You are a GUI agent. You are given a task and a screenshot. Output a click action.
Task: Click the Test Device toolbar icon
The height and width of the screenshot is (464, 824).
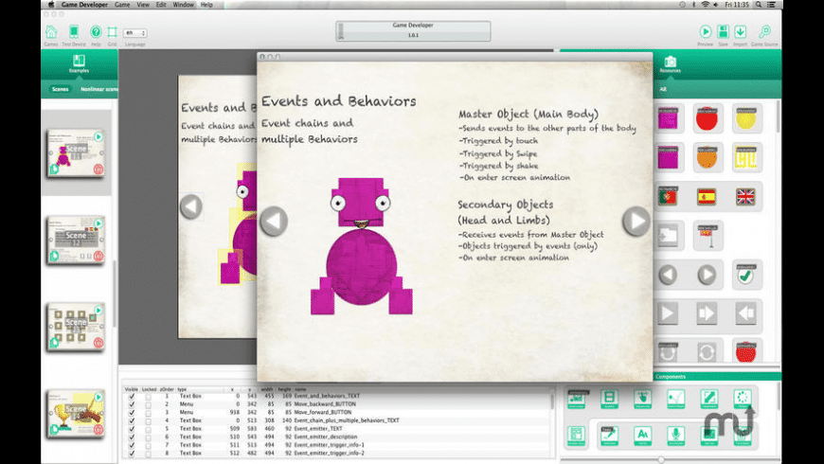[73, 32]
